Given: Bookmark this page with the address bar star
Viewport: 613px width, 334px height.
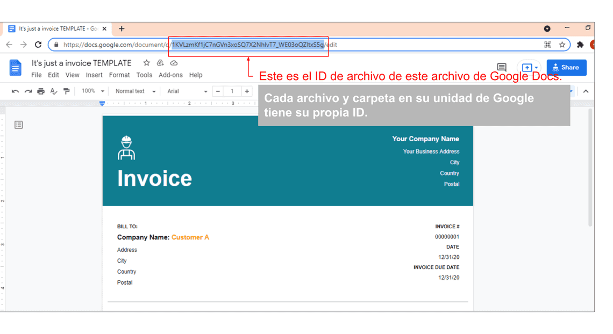Looking at the screenshot, I should [x=562, y=45].
